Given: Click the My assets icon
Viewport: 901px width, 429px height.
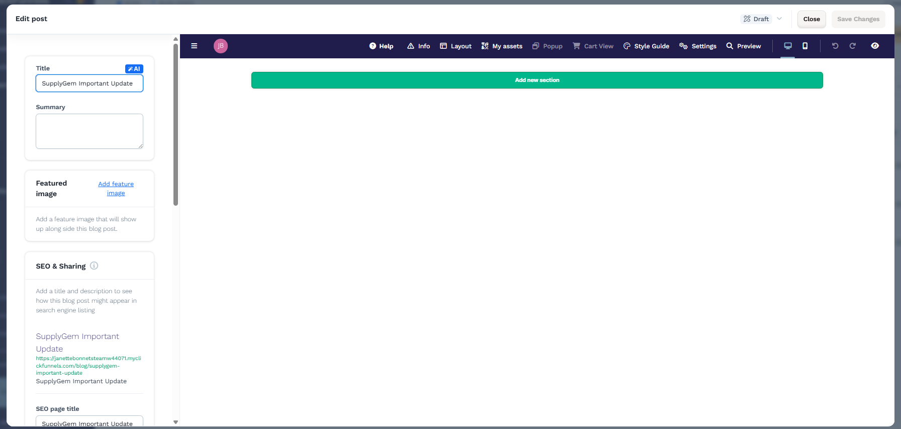Looking at the screenshot, I should (x=485, y=46).
